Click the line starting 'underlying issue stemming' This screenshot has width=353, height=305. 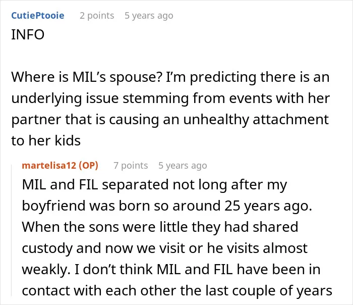pyautogui.click(x=170, y=98)
